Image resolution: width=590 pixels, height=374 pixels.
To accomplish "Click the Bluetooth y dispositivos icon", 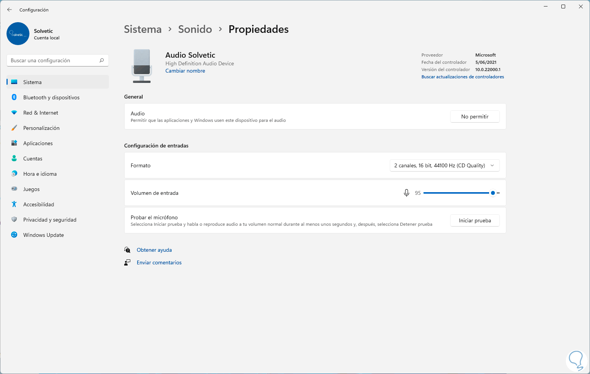I will pos(14,97).
